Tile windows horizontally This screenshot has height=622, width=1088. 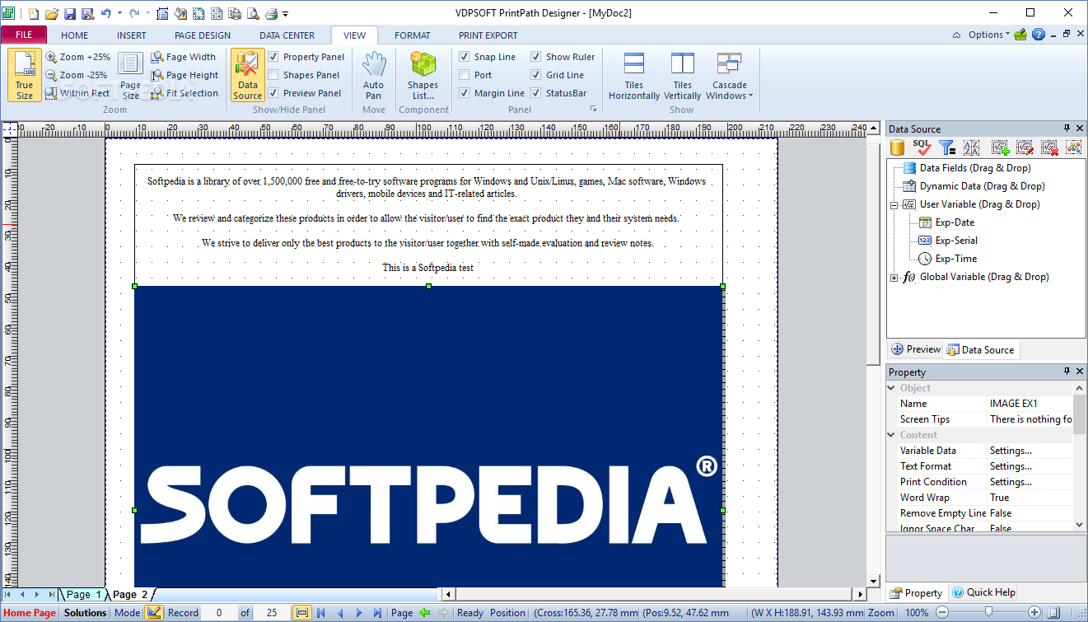point(634,75)
